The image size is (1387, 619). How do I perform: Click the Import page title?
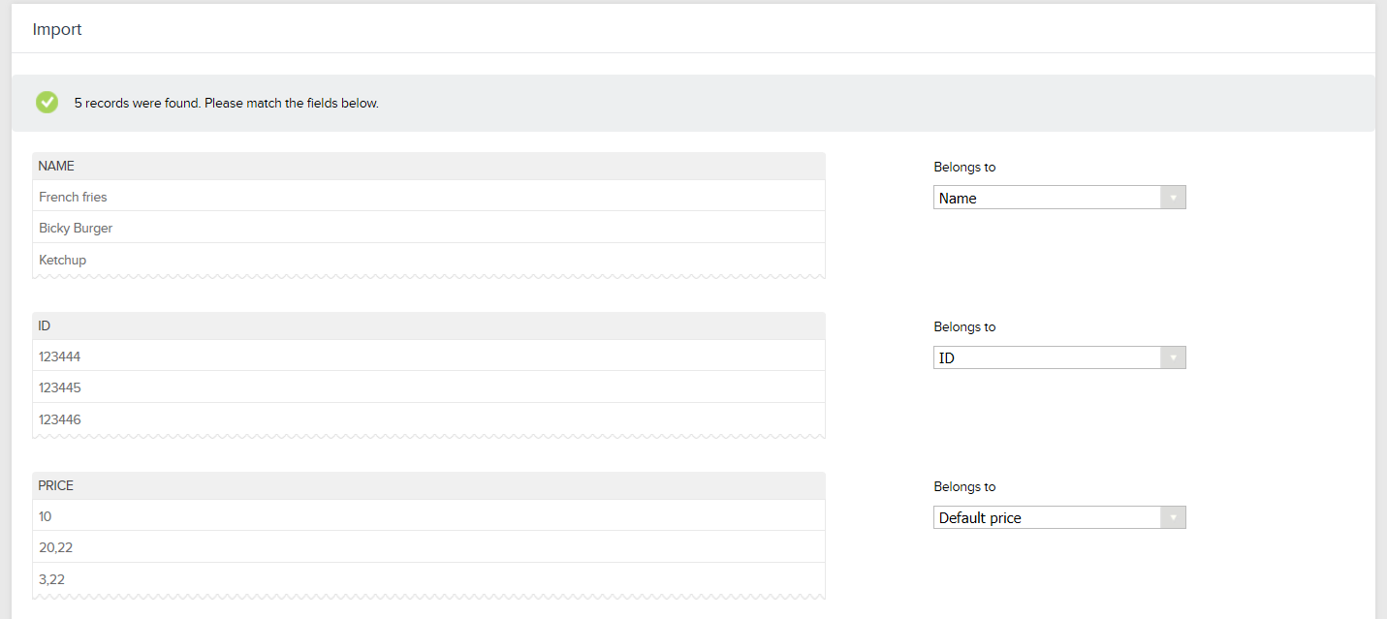(x=57, y=29)
